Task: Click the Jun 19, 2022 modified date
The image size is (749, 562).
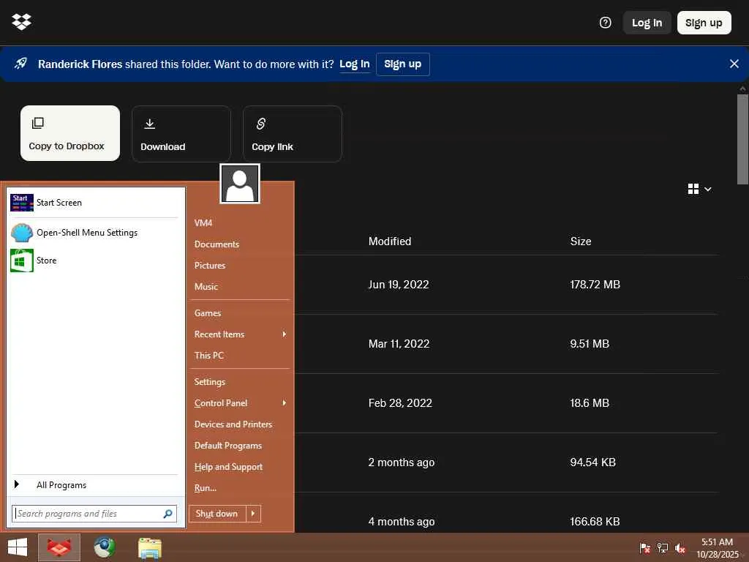Action: [x=399, y=285]
